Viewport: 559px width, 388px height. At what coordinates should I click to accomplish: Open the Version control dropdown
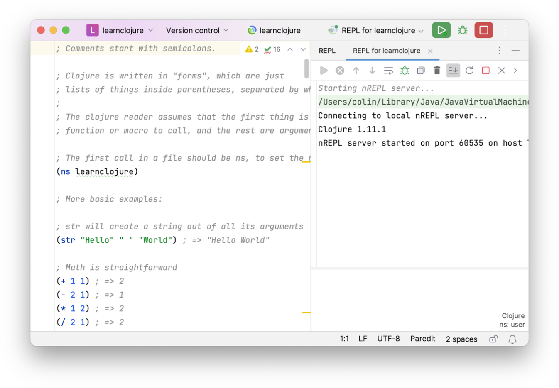click(197, 30)
